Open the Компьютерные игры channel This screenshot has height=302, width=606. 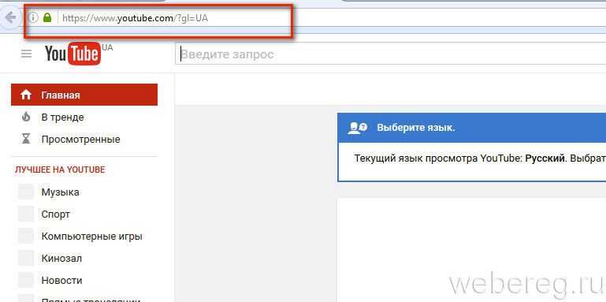92,237
